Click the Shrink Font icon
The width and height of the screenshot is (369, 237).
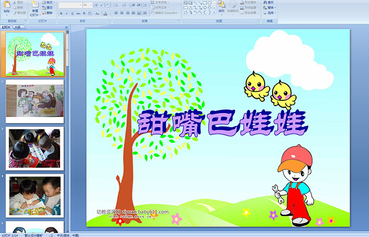[101, 5]
